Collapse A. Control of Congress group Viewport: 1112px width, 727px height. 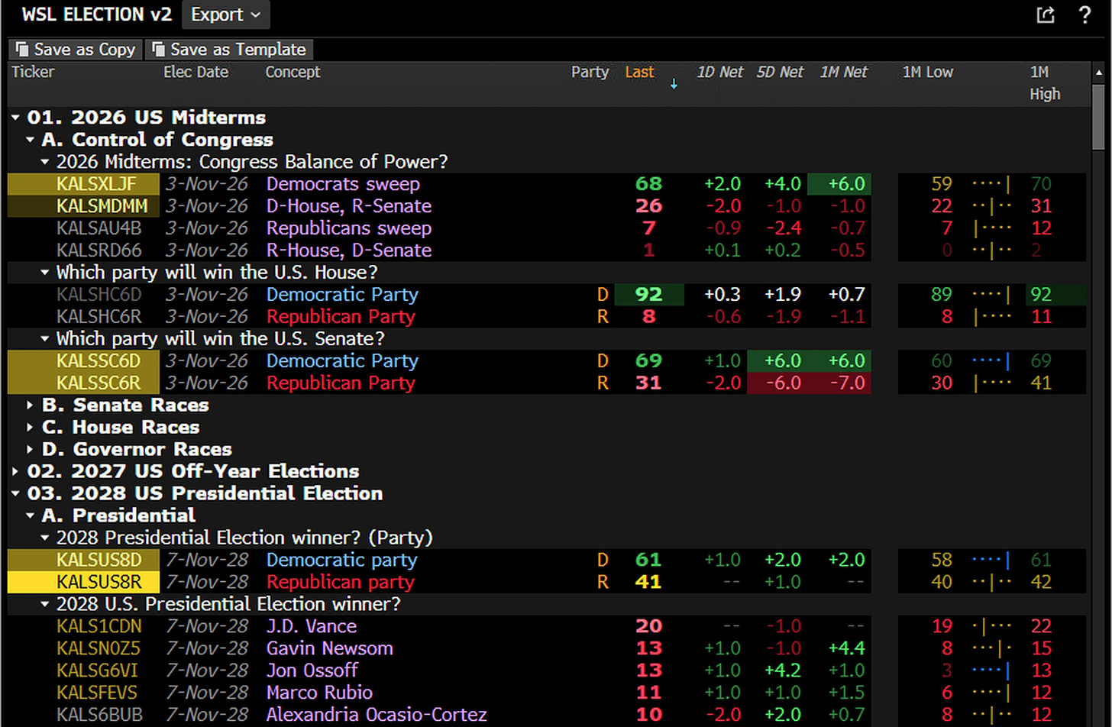[31, 140]
